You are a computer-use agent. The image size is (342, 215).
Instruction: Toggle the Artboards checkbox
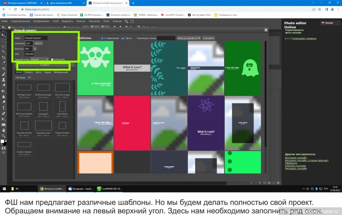[52, 59]
